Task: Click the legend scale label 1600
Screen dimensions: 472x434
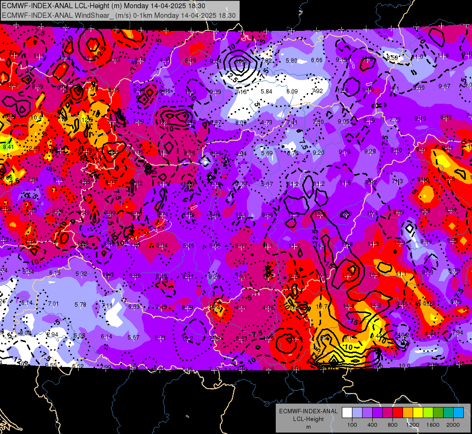Action: pos(433,425)
